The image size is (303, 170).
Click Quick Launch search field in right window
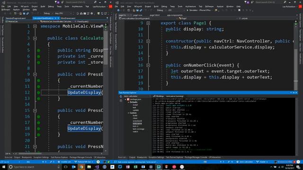(268, 2)
